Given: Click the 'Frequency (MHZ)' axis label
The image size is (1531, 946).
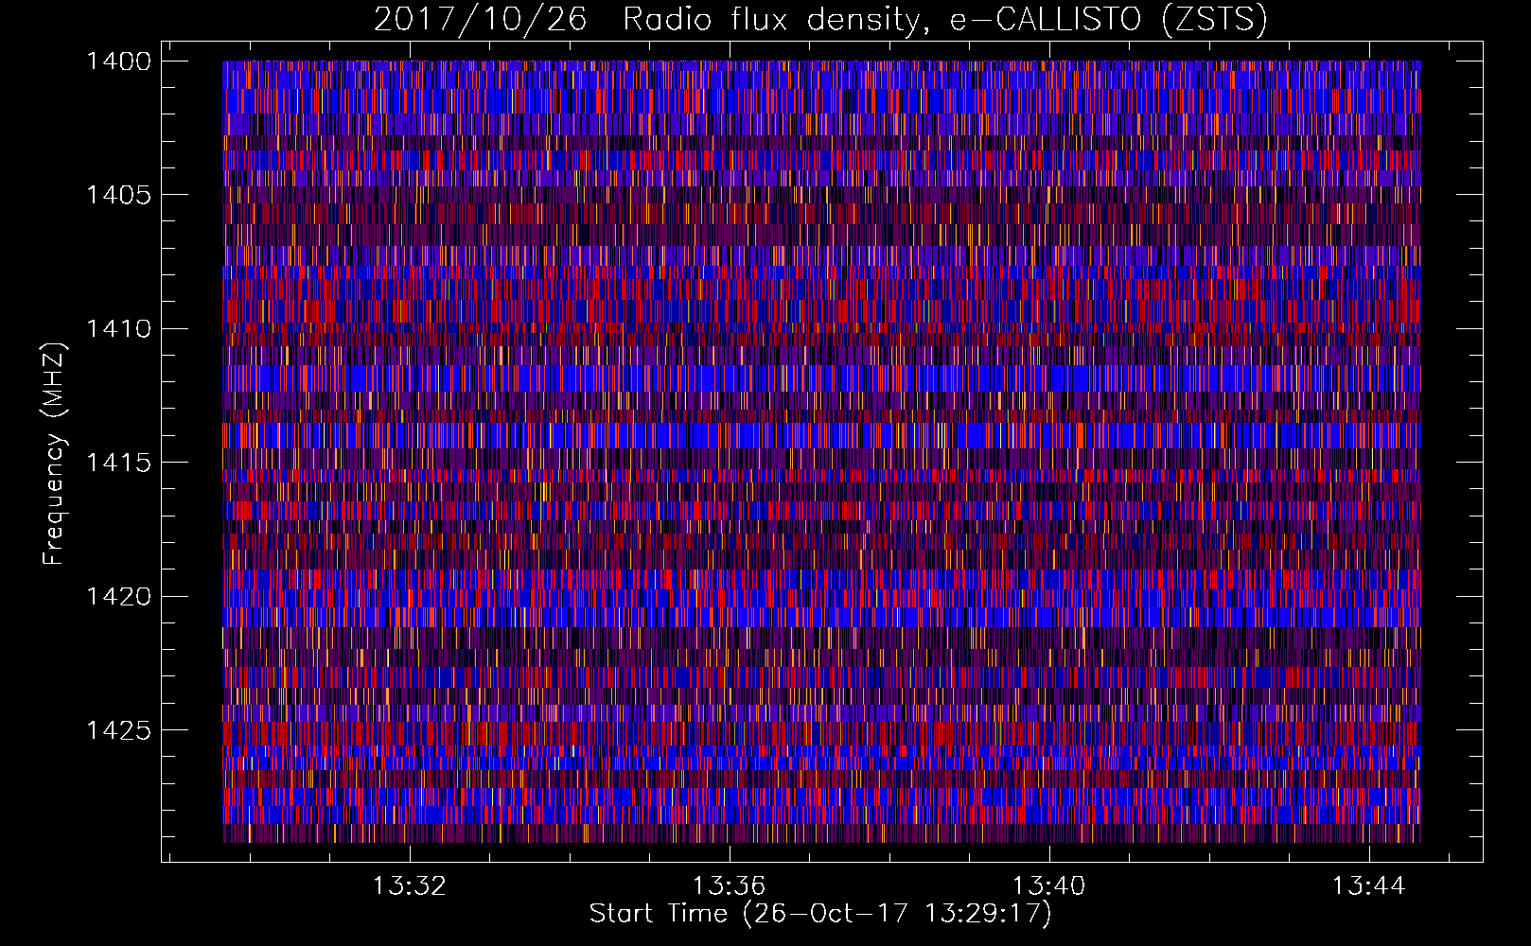Looking at the screenshot, I should 54,454.
